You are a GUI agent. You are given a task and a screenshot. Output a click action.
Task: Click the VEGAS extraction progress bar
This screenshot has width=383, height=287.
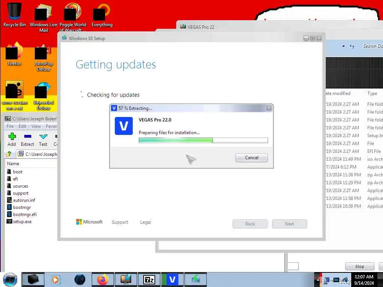click(203, 140)
